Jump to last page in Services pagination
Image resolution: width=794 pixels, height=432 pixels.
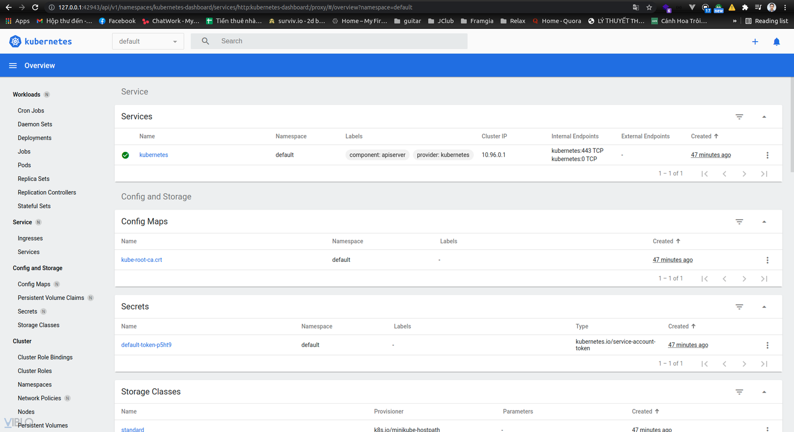[764, 173]
